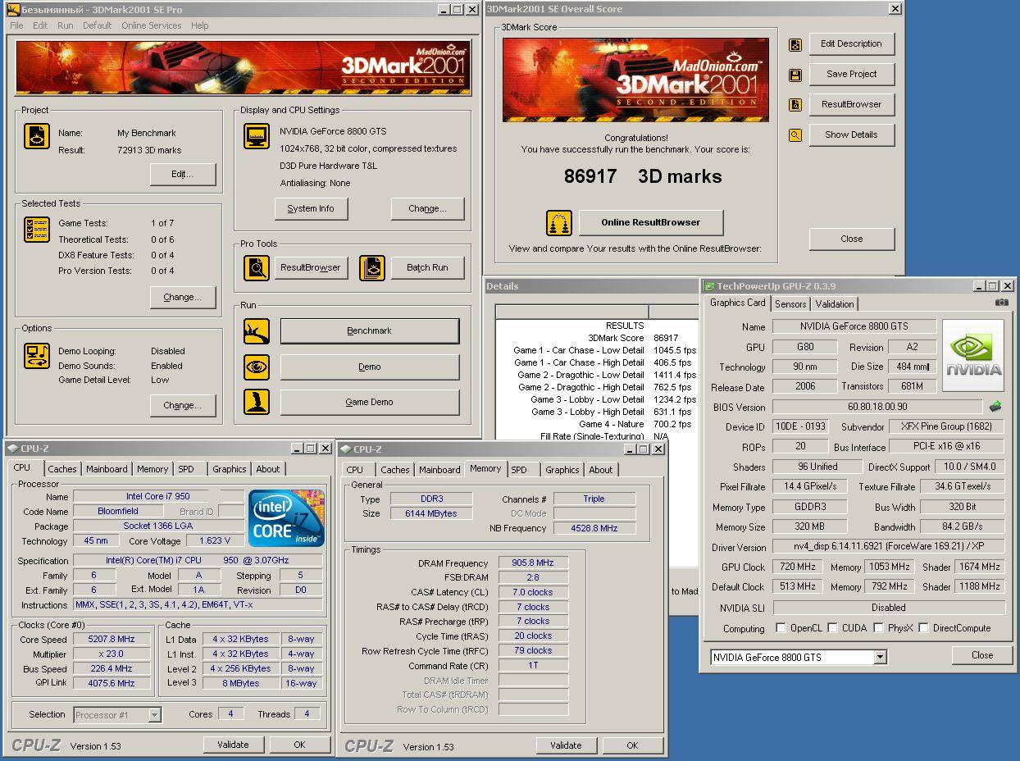Click the Batch Run button in Pro Tools
The height and width of the screenshot is (761, 1020).
click(x=427, y=268)
